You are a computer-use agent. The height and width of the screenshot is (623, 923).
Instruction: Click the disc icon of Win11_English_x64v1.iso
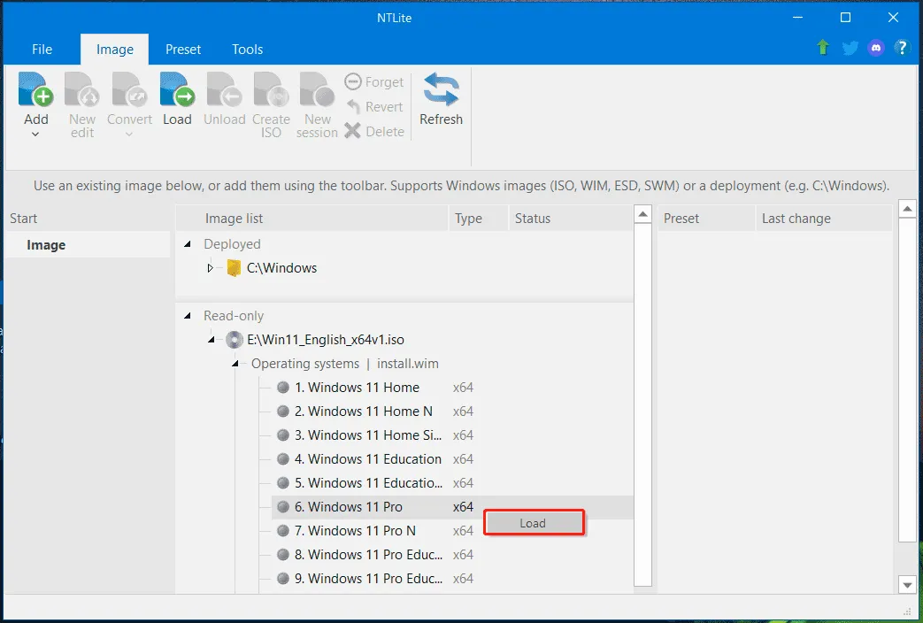235,340
